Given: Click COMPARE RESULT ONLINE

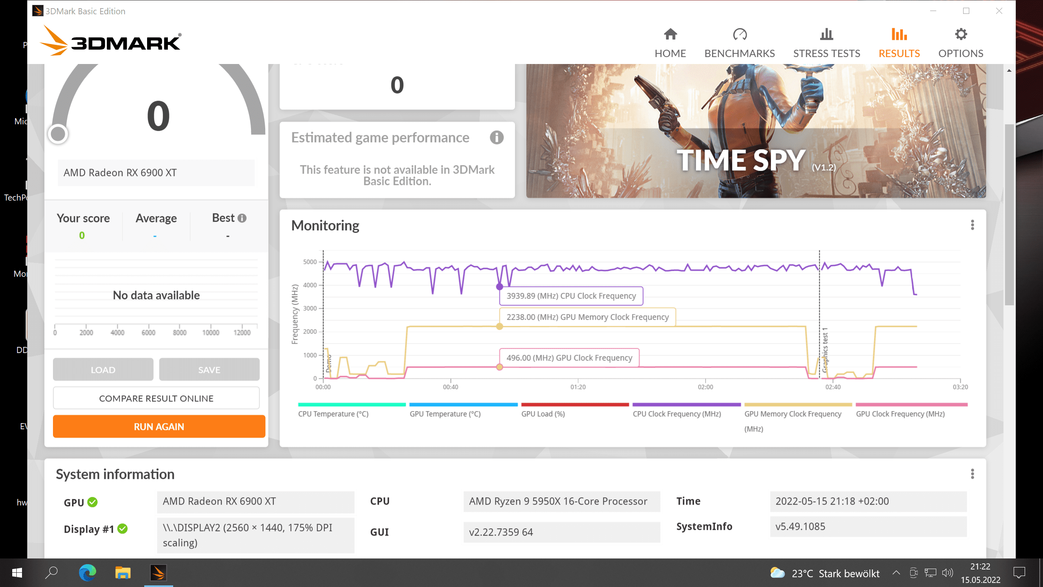Looking at the screenshot, I should pyautogui.click(x=156, y=398).
